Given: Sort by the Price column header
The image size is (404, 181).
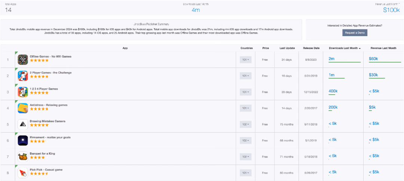Looking at the screenshot, I should point(265,48).
